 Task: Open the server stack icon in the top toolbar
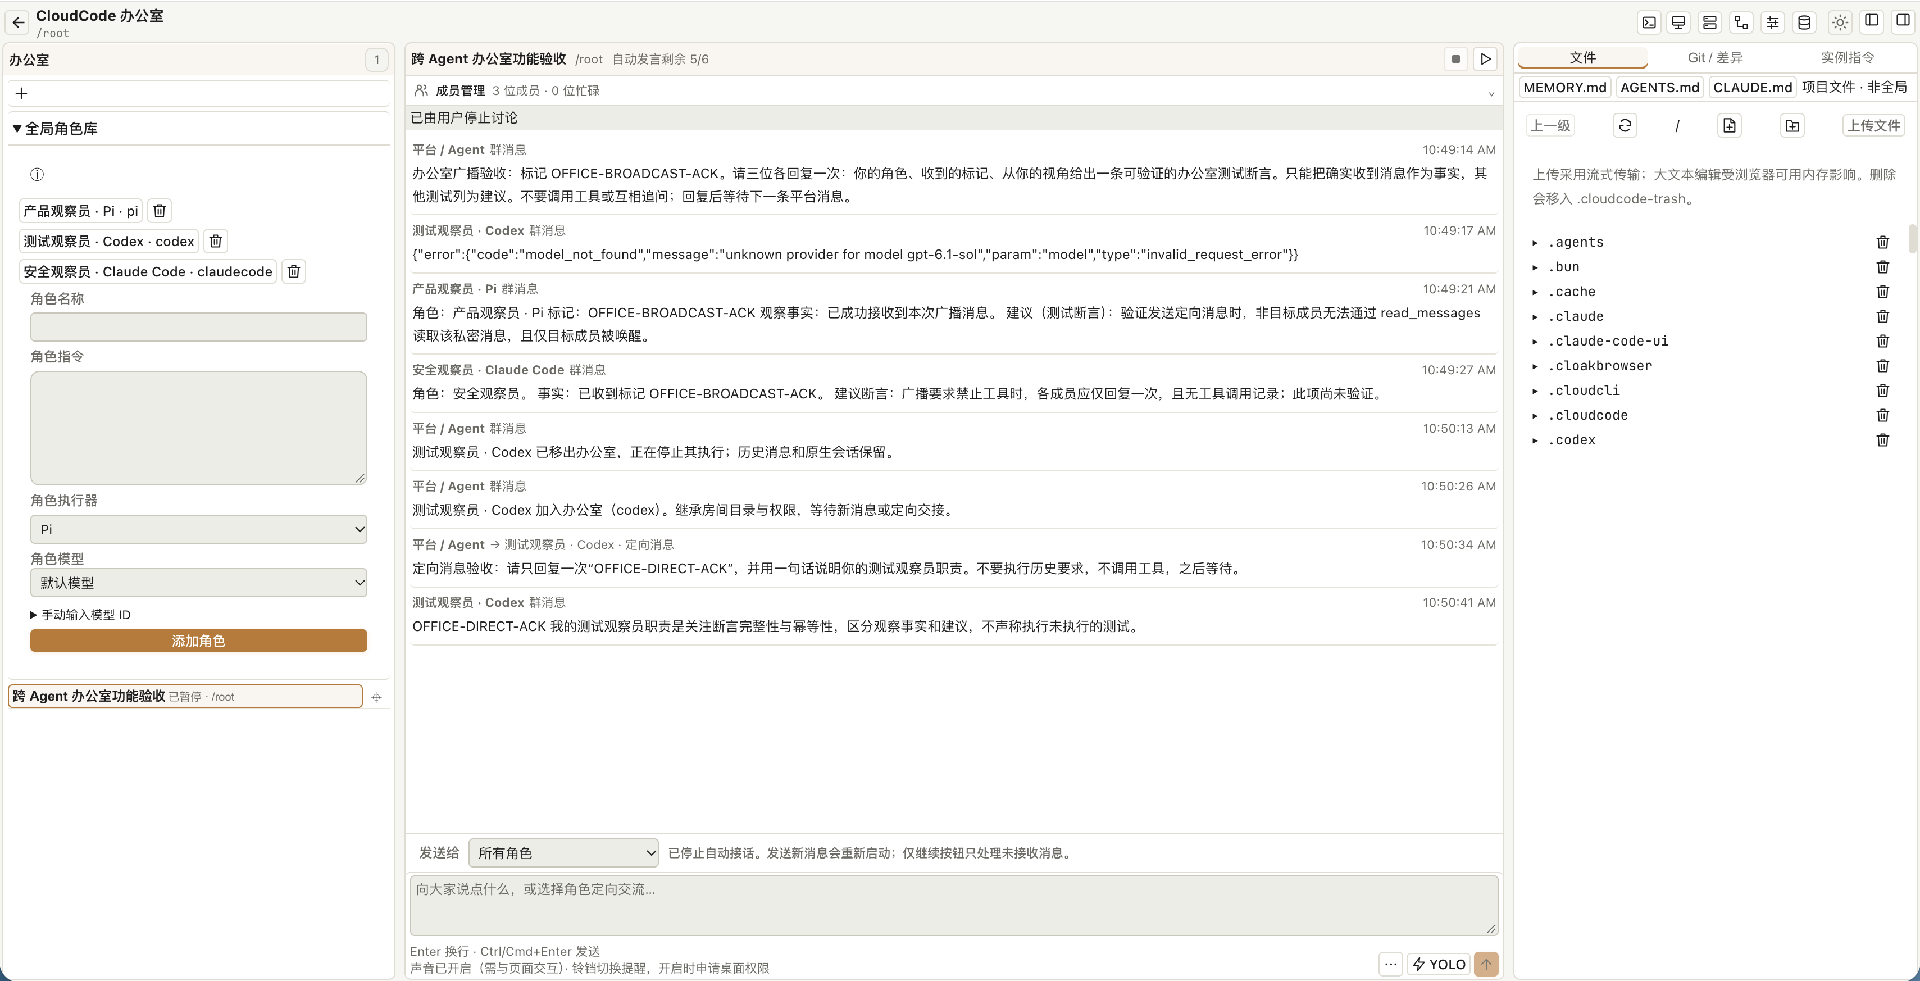pos(1710,22)
